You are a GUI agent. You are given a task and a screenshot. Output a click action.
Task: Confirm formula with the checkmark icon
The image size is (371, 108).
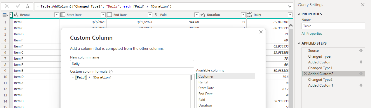pyautogui.click(x=18, y=6)
